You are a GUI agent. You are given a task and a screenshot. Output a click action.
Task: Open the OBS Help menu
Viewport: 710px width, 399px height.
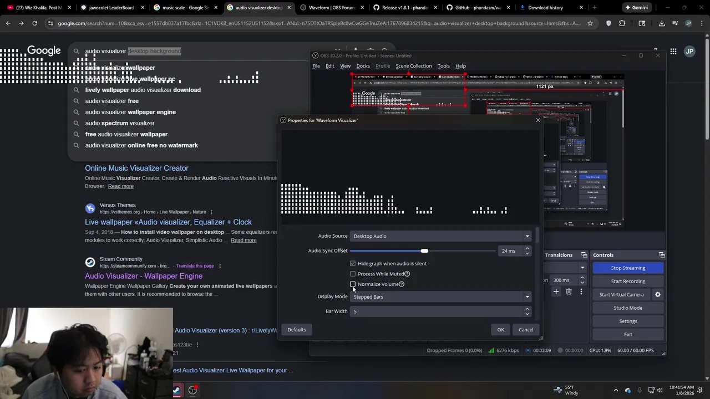460,66
